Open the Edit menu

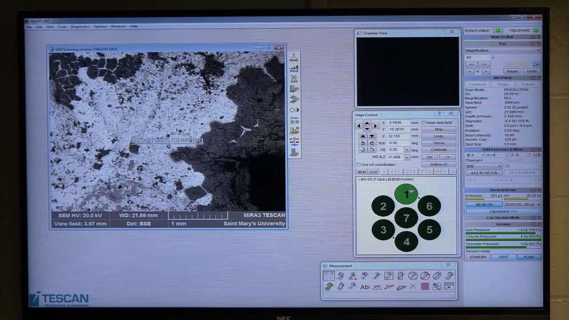(x=39, y=27)
